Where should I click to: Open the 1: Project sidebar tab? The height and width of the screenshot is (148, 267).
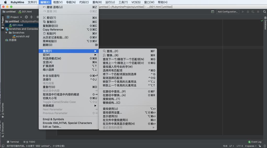click(x=3, y=22)
